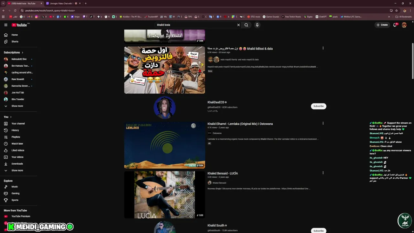The image size is (414, 233).
Task: Open the Joe HaTTab subscription
Action: click(x=18, y=93)
